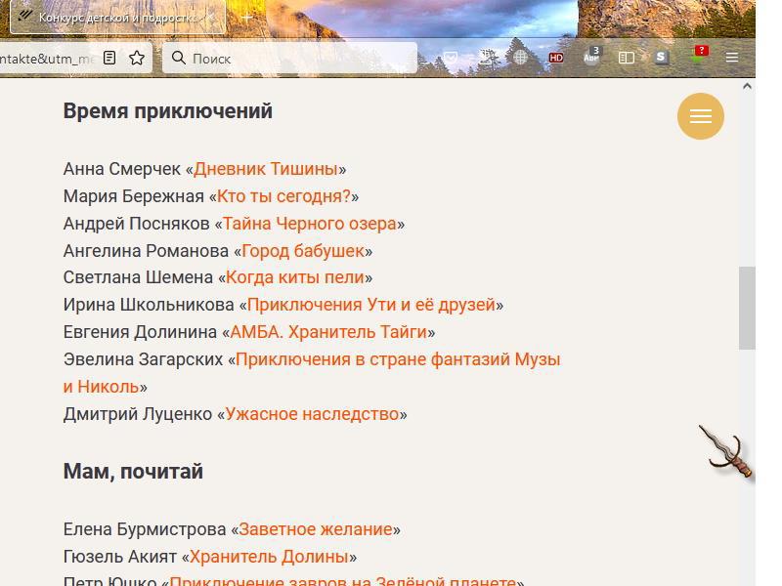782x586 pixels.
Task: Click author name Ангелина Романова
Action: [x=146, y=251]
